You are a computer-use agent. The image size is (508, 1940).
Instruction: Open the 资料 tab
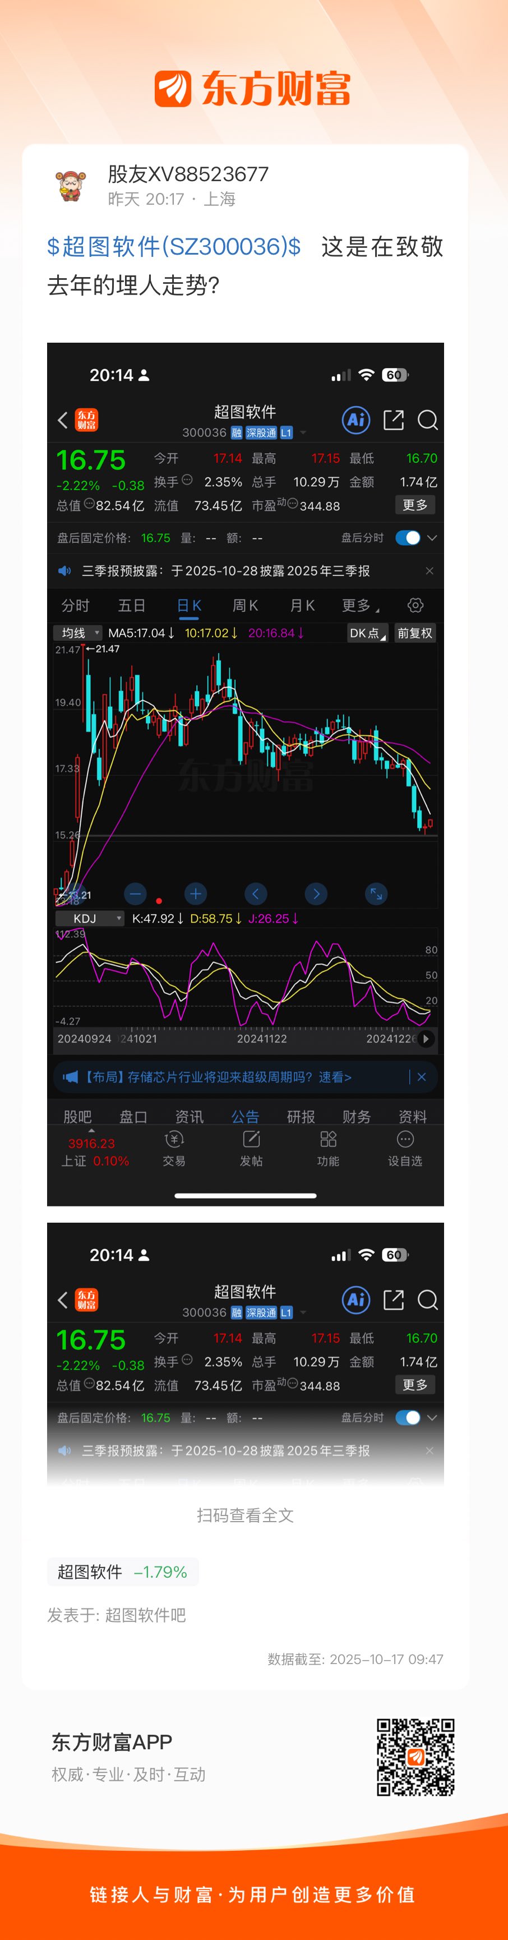(x=413, y=1116)
